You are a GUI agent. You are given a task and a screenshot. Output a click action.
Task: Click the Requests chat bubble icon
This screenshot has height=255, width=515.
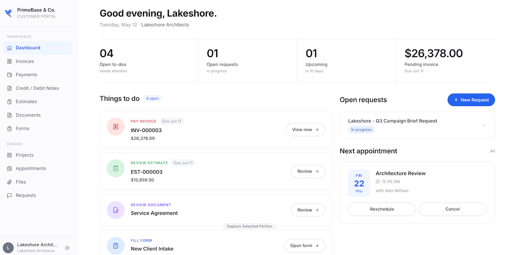click(10, 196)
